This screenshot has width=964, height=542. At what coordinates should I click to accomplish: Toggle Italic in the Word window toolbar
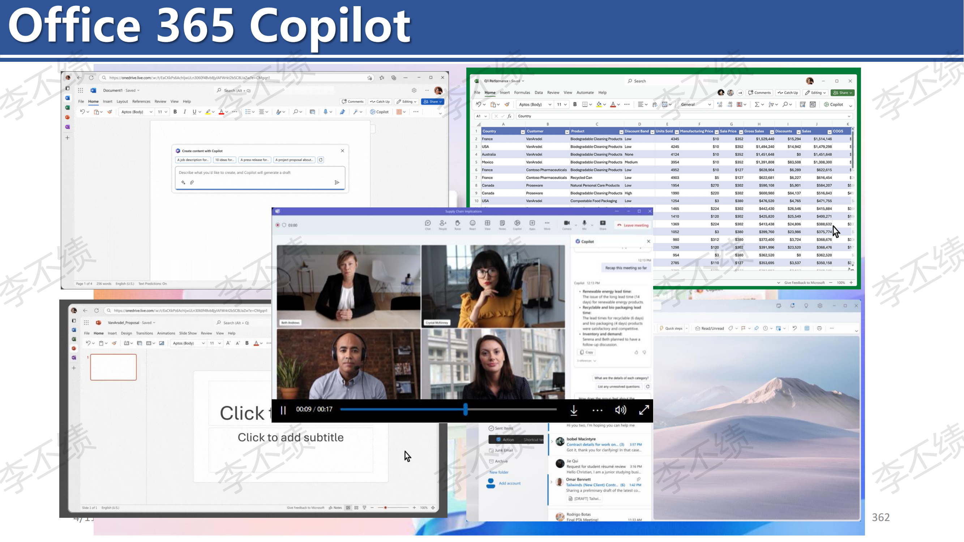tap(184, 112)
